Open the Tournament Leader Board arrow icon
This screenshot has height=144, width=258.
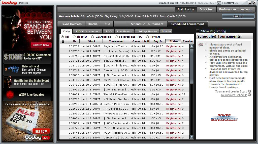pyautogui.click(x=249, y=91)
